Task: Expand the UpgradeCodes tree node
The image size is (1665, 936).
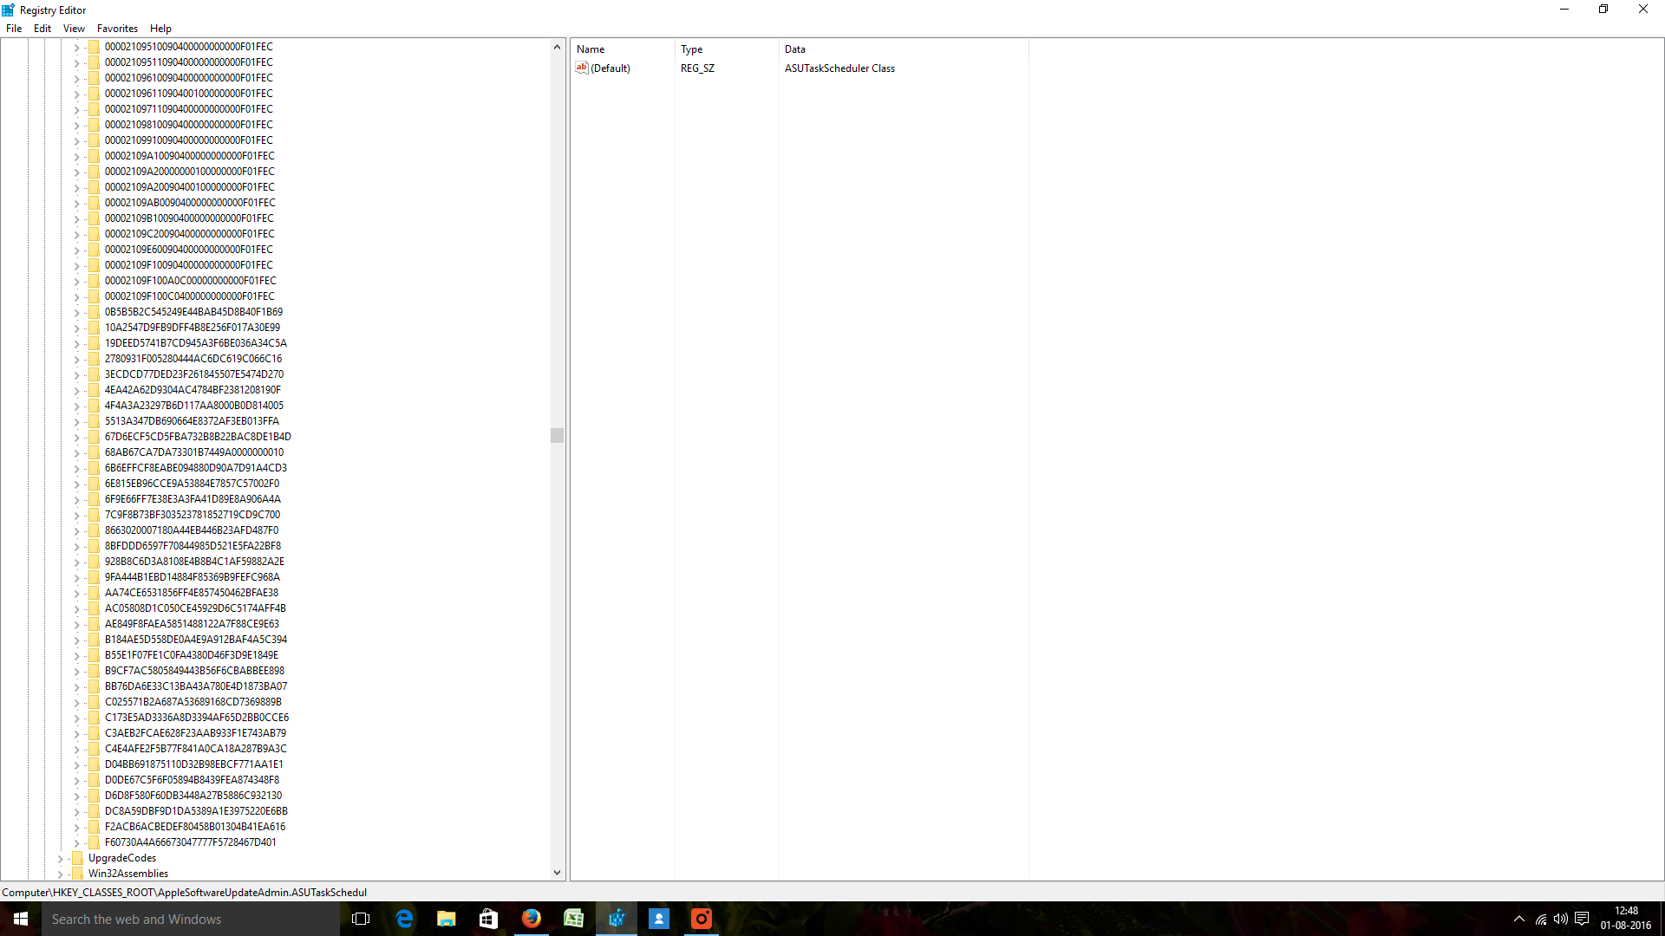Action: (60, 858)
